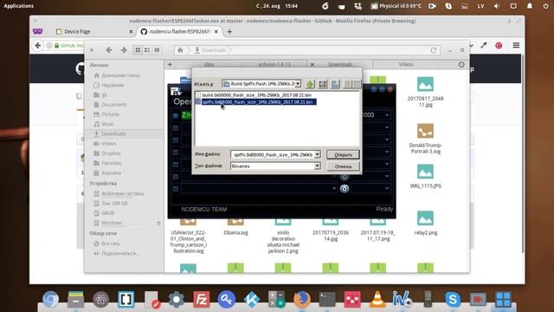Viewport: 554px width, 312px height.
Task: Go up one folder in open dialog
Action: point(310,84)
